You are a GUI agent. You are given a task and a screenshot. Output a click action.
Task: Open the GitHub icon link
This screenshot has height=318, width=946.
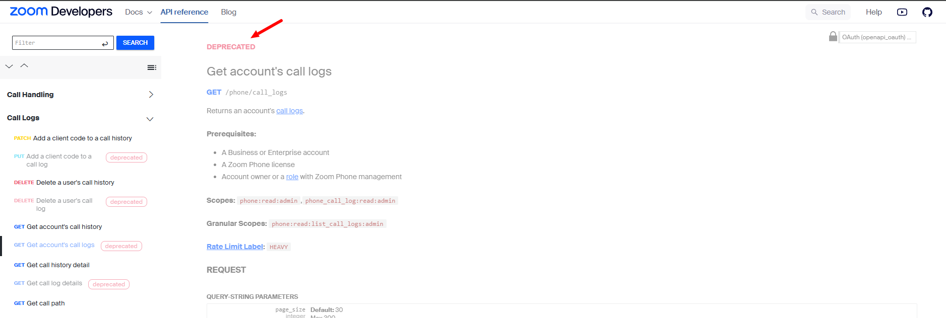pyautogui.click(x=927, y=12)
